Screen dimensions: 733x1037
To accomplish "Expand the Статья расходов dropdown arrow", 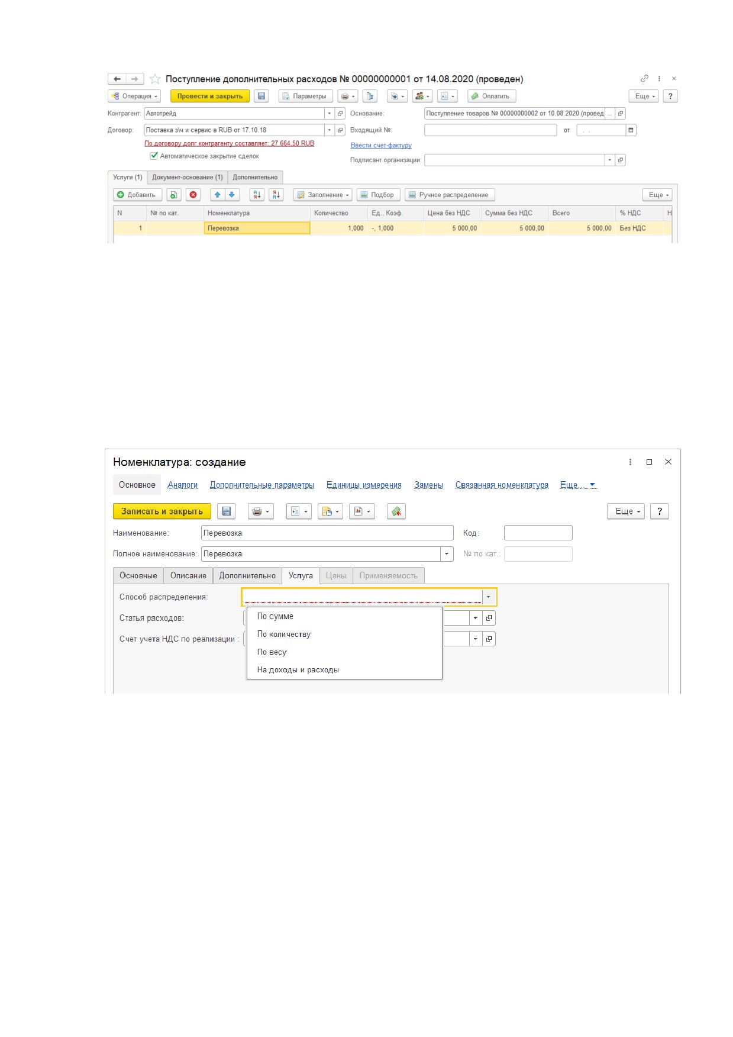I will tap(476, 618).
